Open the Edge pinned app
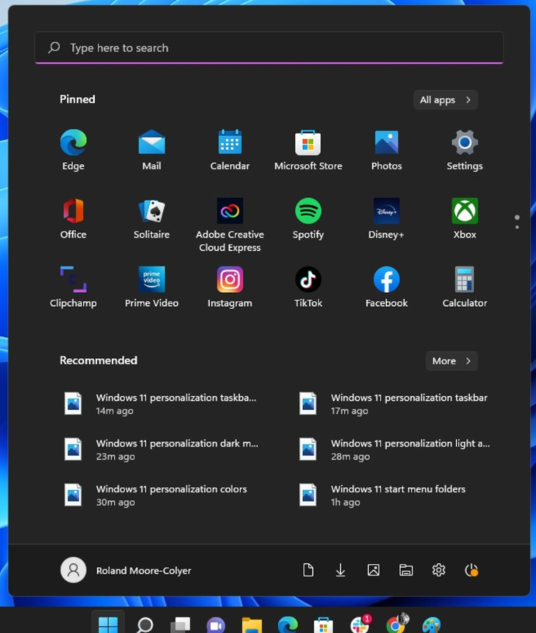536x633 pixels. coord(73,149)
